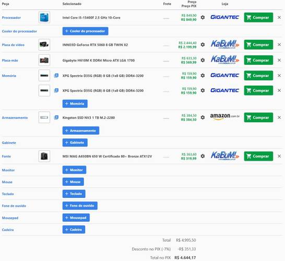Add a Cooler do processador

85,31
